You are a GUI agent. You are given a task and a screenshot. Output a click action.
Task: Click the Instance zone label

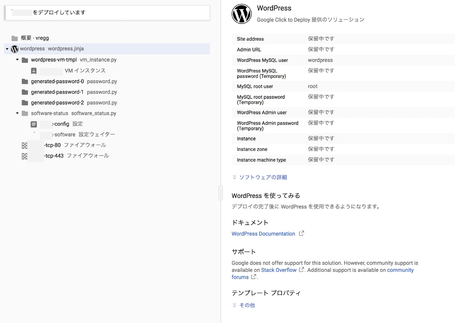point(252,150)
